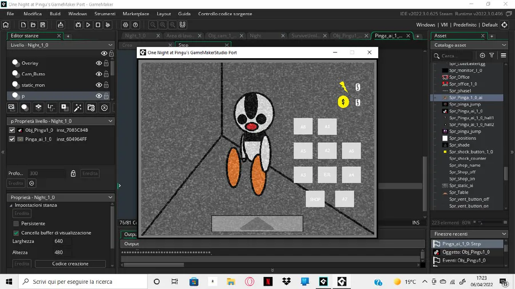Screen dimensions: 515x289
Task: Open help with the question mark icon
Action: [x=135, y=25]
